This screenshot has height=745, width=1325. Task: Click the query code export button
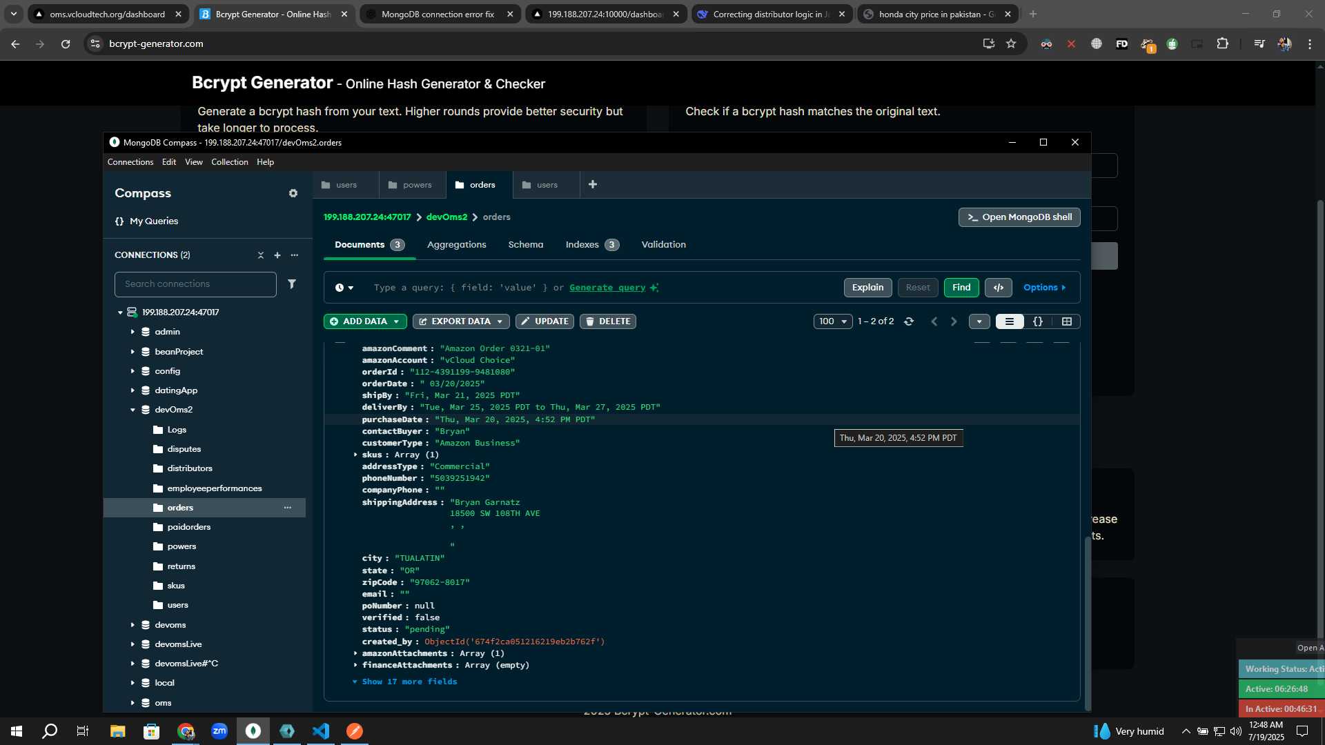(999, 288)
